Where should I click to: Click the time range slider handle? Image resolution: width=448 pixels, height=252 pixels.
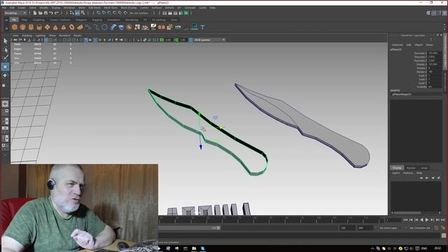[218, 227]
